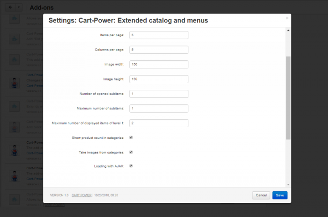The image size is (328, 217).
Task: Click the Loading with AJAX label
Action: [109, 166]
